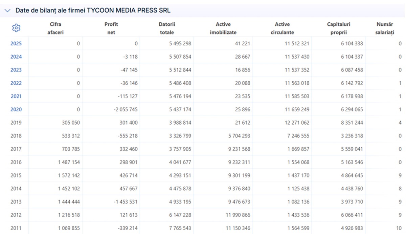Open the 2022 year link
Image resolution: width=406 pixels, height=234 pixels.
[16, 83]
